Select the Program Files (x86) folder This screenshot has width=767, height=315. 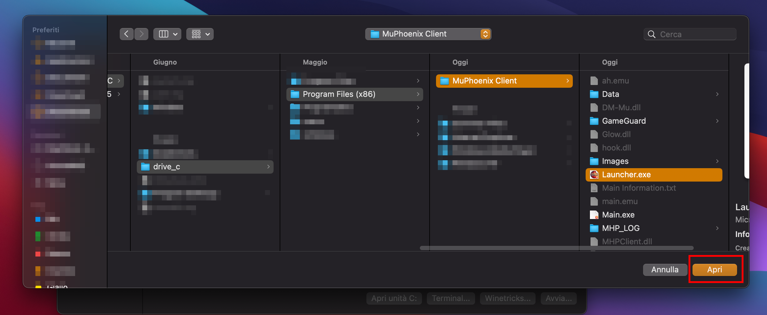355,94
